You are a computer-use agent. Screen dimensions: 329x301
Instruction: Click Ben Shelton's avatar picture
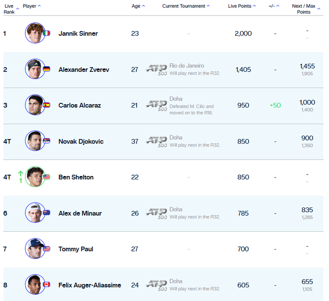click(35, 177)
